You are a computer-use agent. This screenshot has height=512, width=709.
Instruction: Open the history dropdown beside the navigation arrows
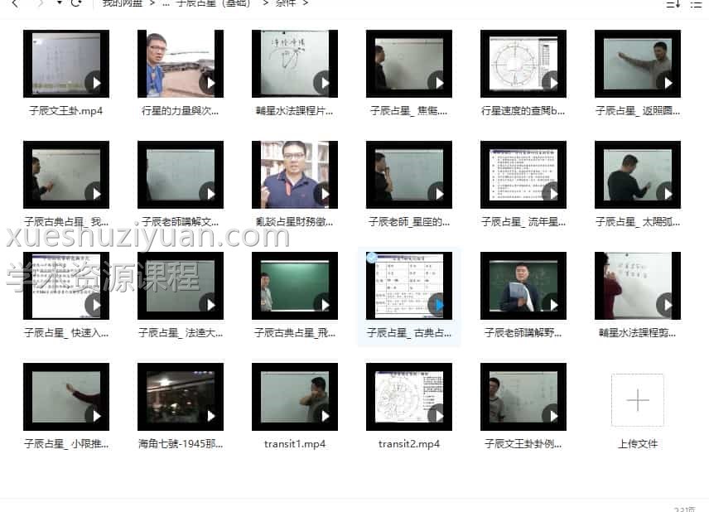click(60, 3)
